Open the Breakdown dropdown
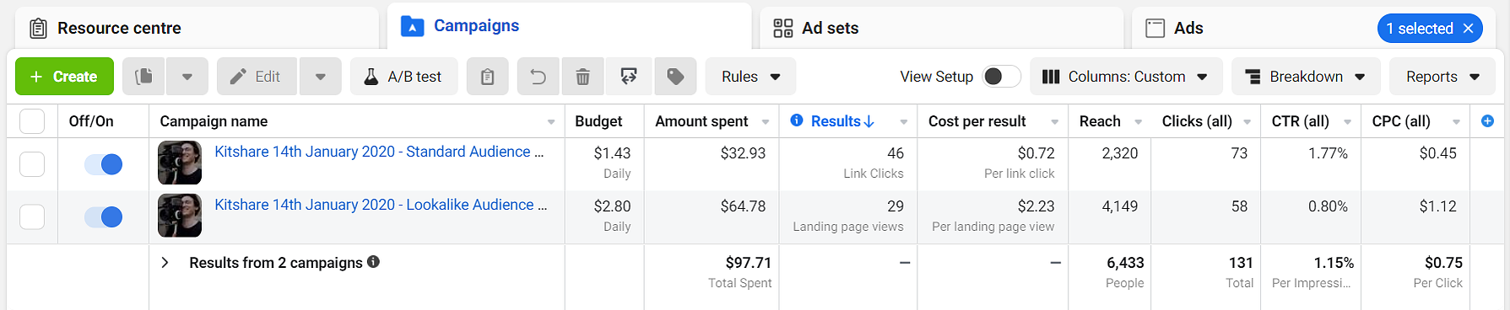The image size is (1510, 310). coord(1306,77)
